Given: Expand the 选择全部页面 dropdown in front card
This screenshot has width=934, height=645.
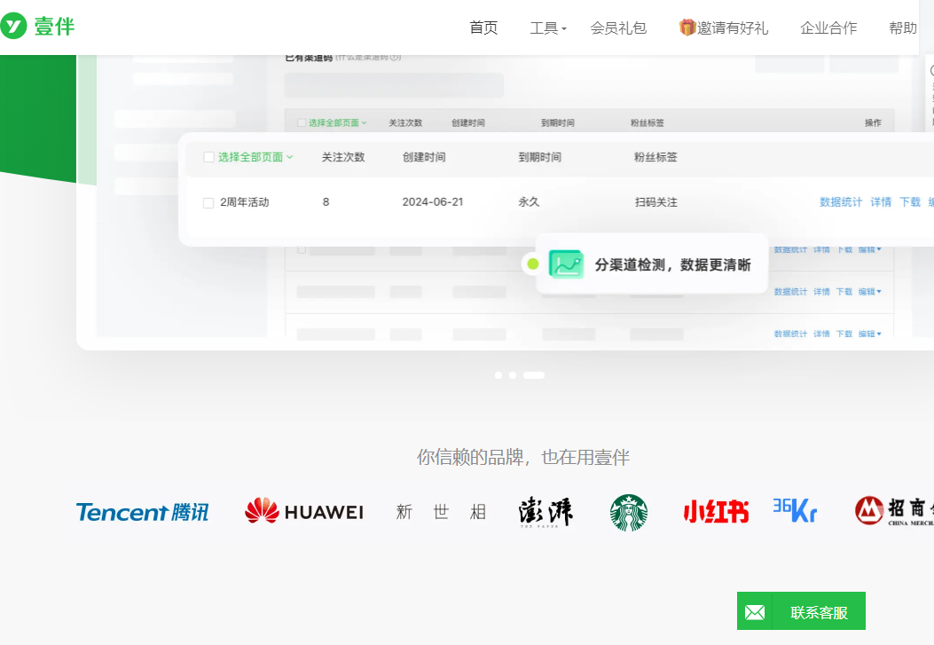Looking at the screenshot, I should [x=255, y=157].
